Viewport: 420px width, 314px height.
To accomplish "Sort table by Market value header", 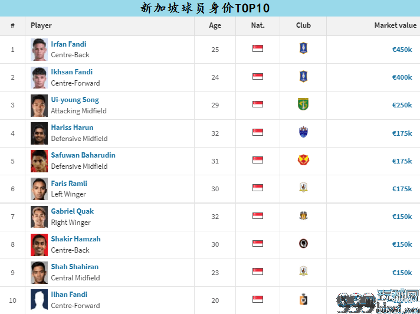I will pyautogui.click(x=395, y=25).
